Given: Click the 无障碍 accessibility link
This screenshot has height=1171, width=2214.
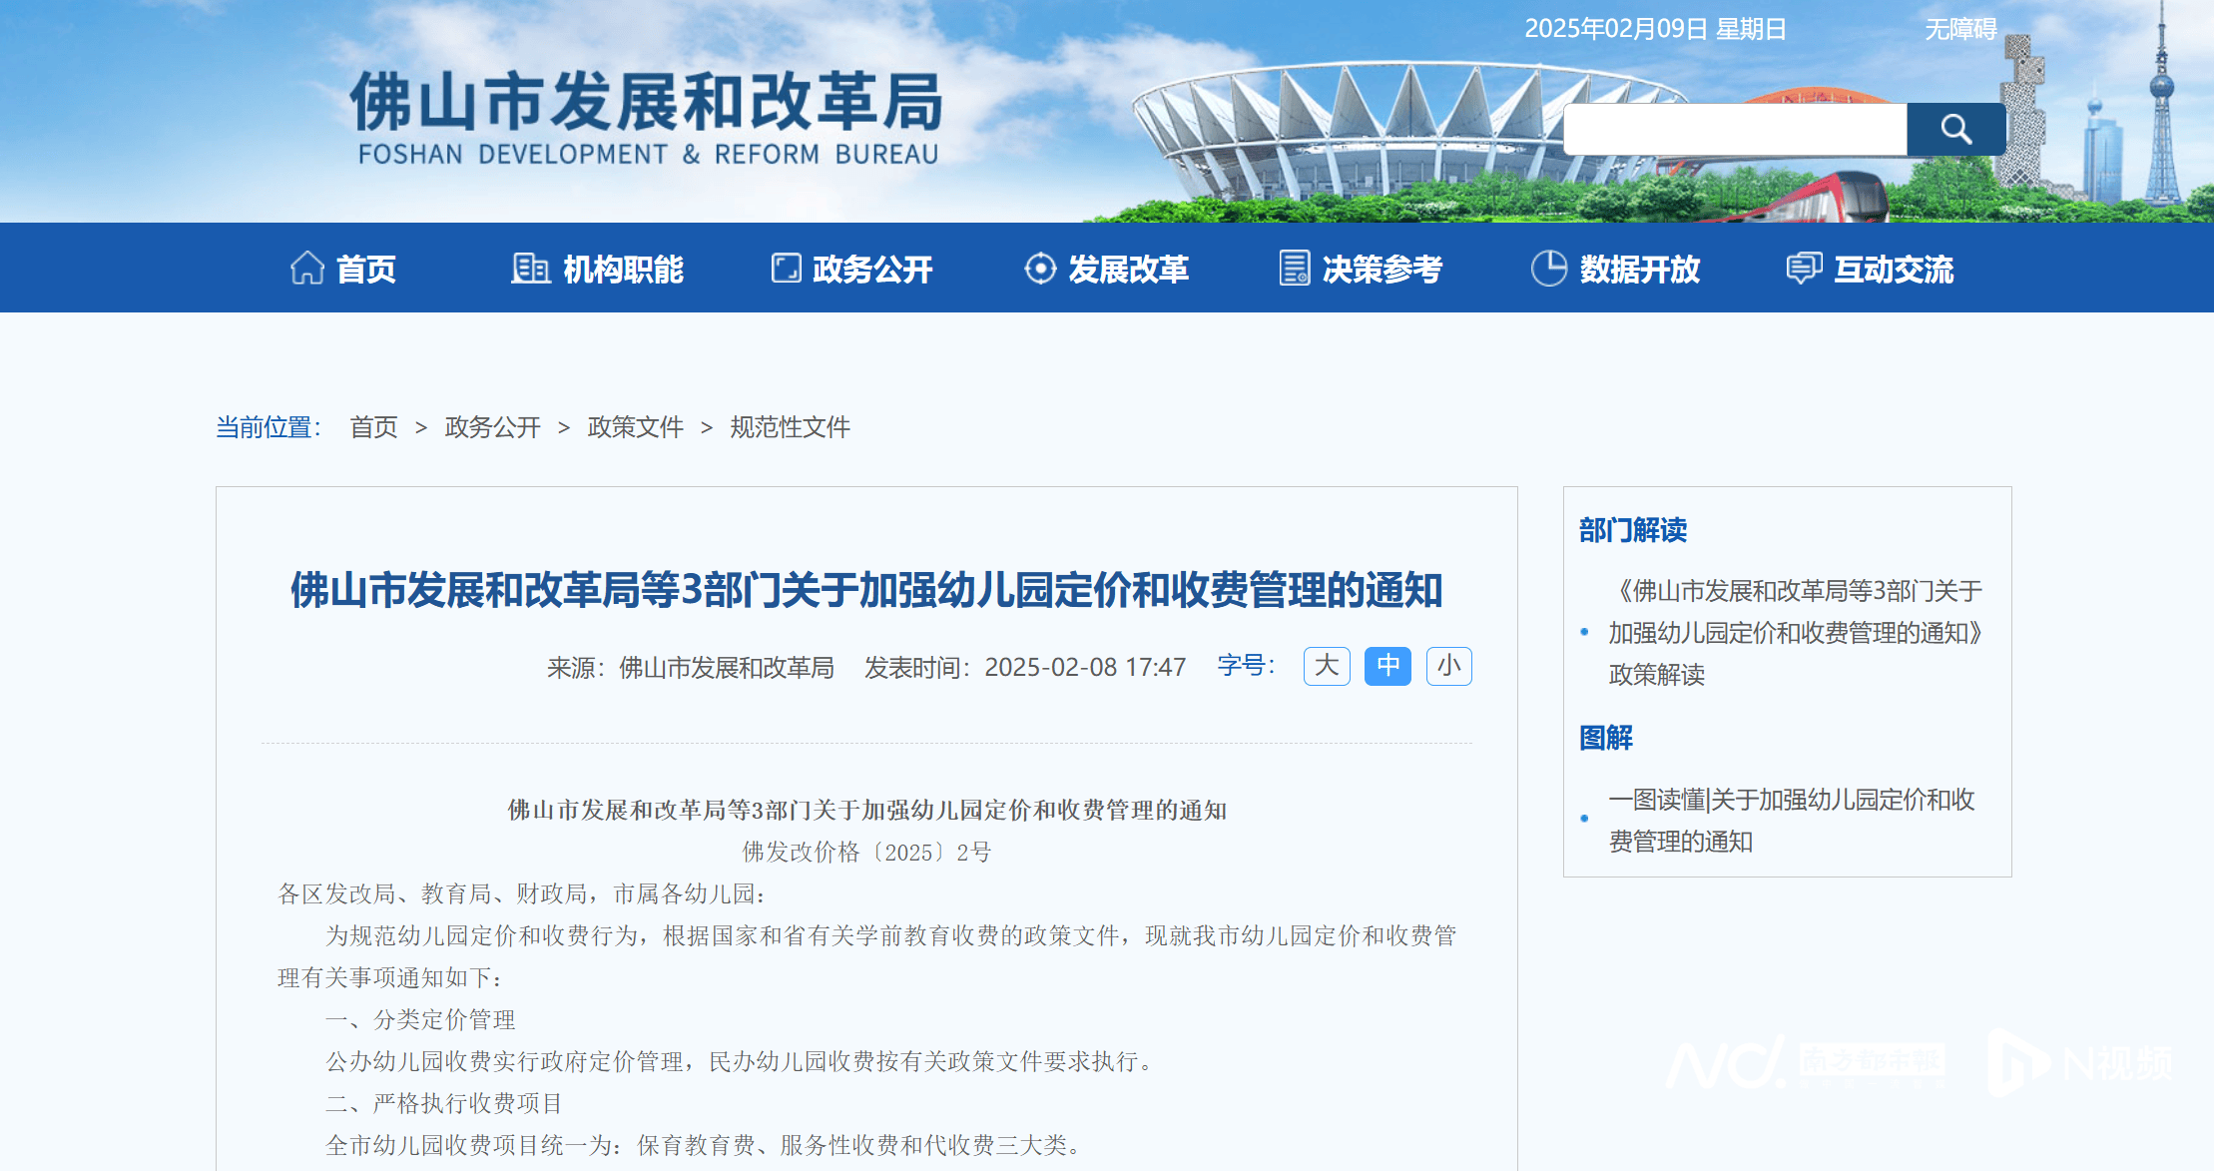Looking at the screenshot, I should tap(1960, 29).
